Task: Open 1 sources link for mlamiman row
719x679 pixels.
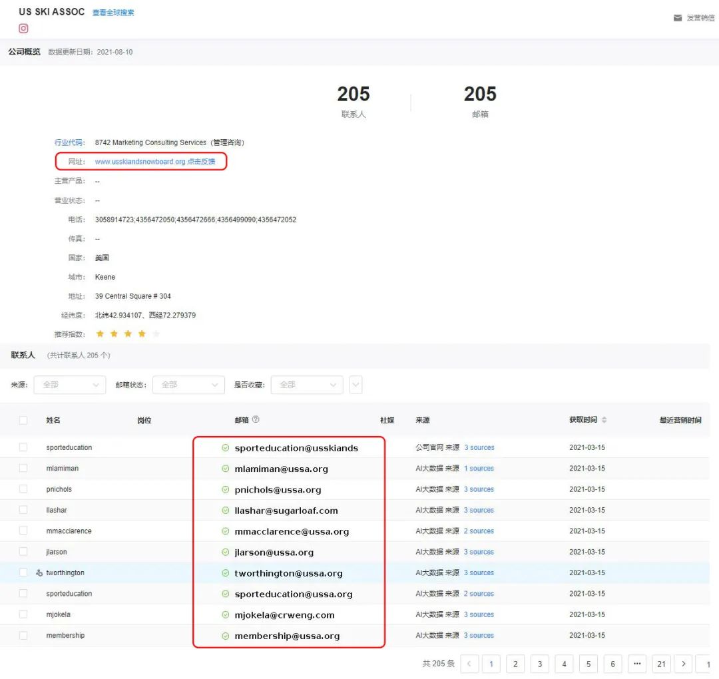Action: point(479,469)
